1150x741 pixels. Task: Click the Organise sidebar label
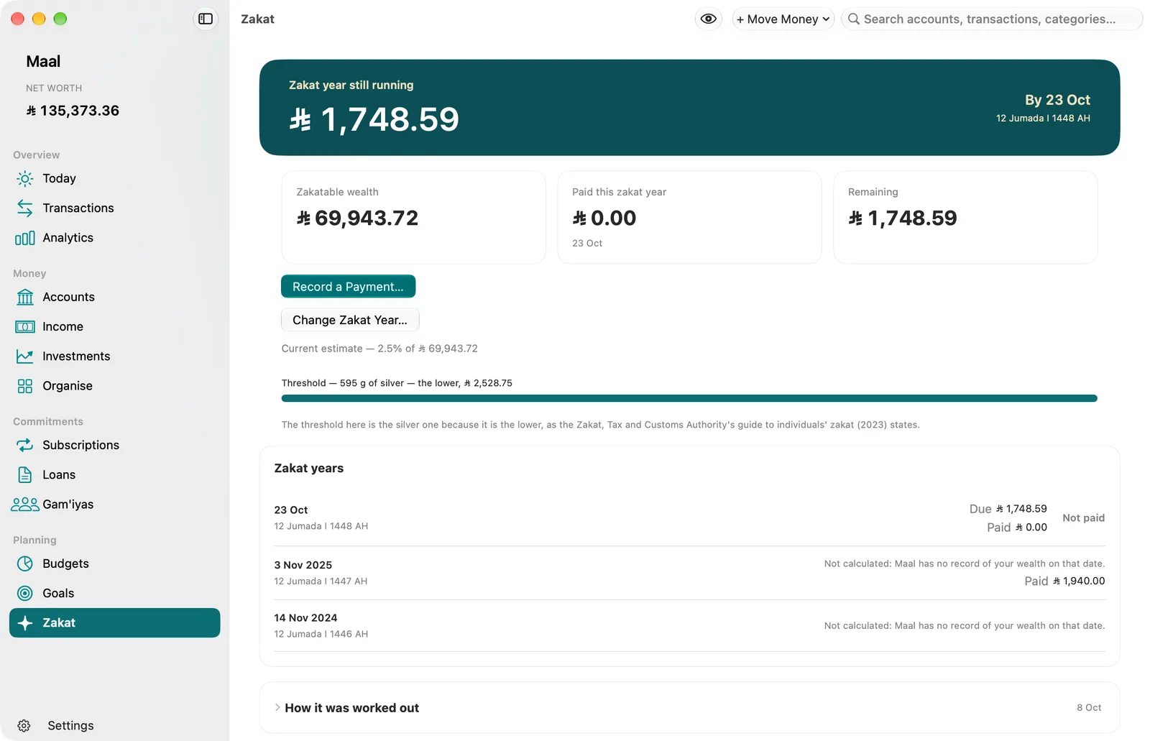point(68,386)
